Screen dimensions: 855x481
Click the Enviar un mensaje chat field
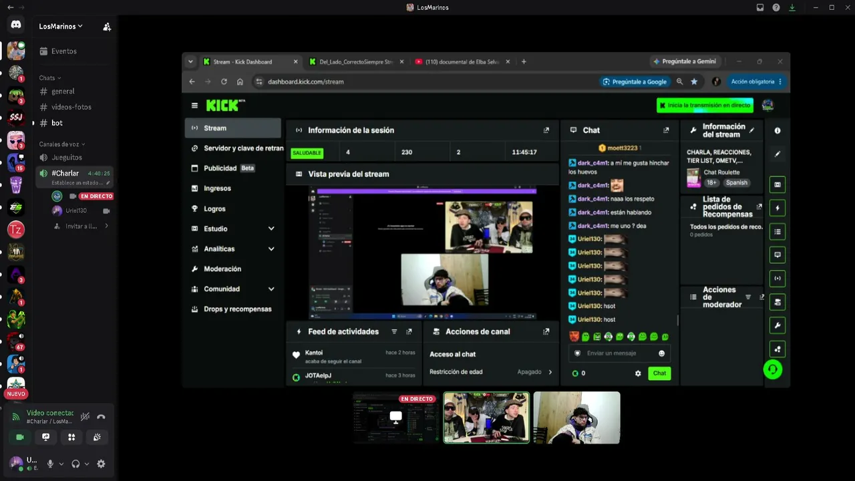(x=619, y=353)
